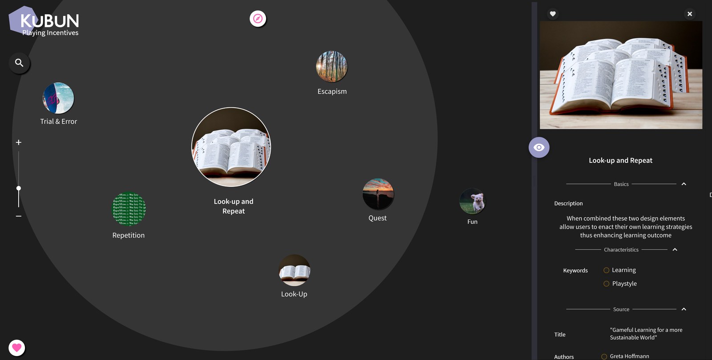Click the Kubun logo
This screenshot has height=360, width=712.
pos(44,20)
